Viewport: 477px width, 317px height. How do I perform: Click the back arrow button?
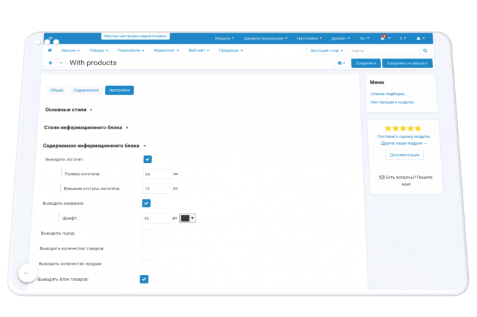pos(51,63)
